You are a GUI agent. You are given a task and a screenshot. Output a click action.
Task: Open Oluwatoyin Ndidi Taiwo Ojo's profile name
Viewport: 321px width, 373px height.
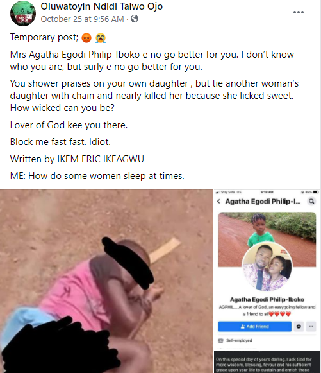click(102, 6)
